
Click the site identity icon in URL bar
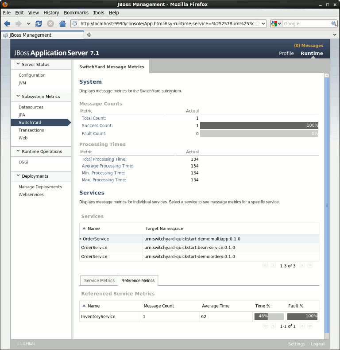coord(75,23)
